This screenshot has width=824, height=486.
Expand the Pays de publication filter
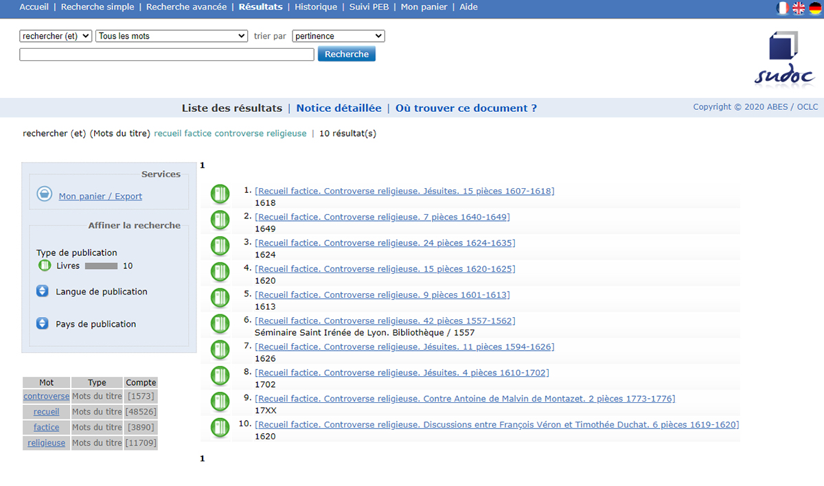tap(43, 324)
